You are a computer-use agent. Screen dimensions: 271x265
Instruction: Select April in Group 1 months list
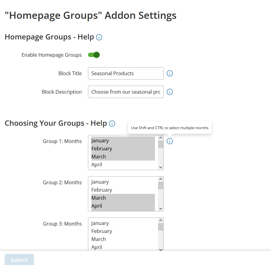click(123, 165)
